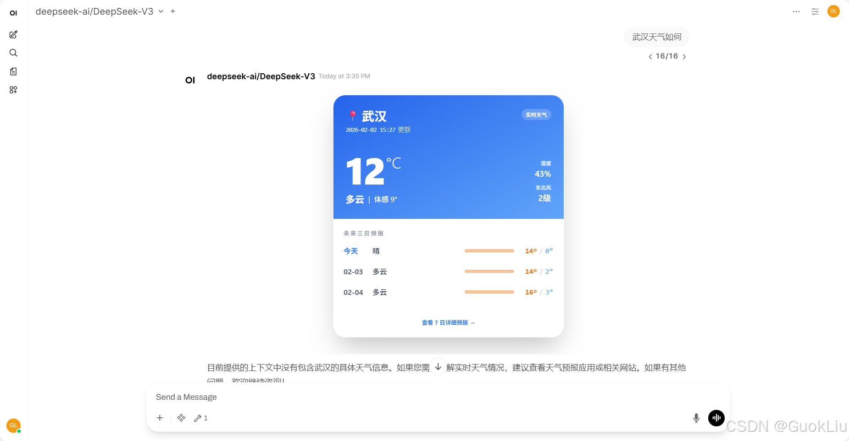Click the 体感 9° feels-like text
Image resolution: width=849 pixels, height=441 pixels.
tap(386, 199)
